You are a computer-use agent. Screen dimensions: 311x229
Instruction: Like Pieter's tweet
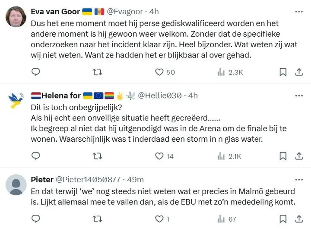pos(160,219)
